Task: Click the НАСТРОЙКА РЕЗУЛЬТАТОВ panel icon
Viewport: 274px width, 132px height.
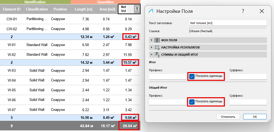Action: coord(157,47)
